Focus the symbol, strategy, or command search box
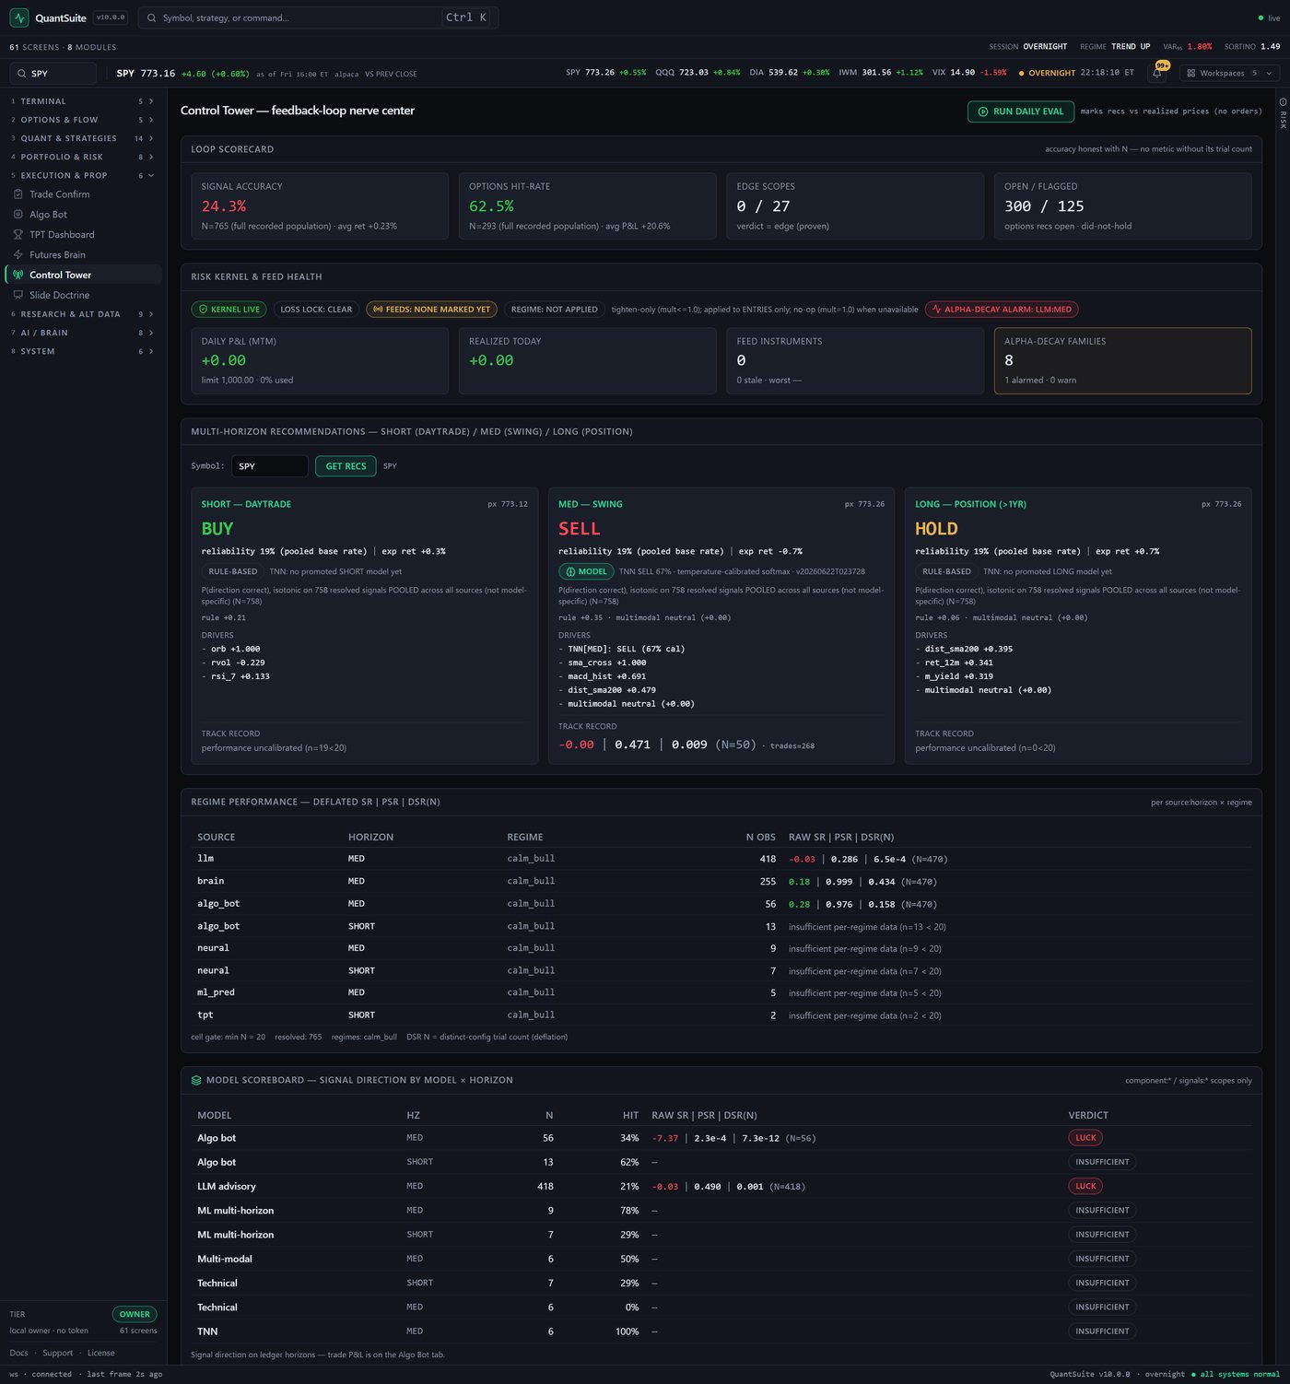This screenshot has width=1290, height=1384. click(x=318, y=18)
